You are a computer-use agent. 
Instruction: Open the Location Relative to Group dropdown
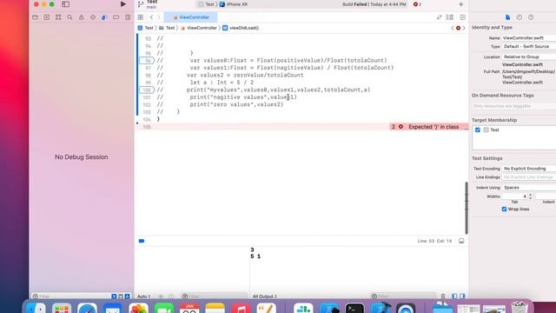pos(529,57)
